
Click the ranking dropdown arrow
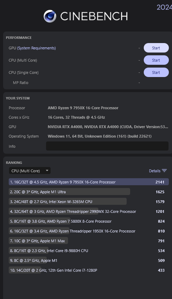click(x=47, y=171)
